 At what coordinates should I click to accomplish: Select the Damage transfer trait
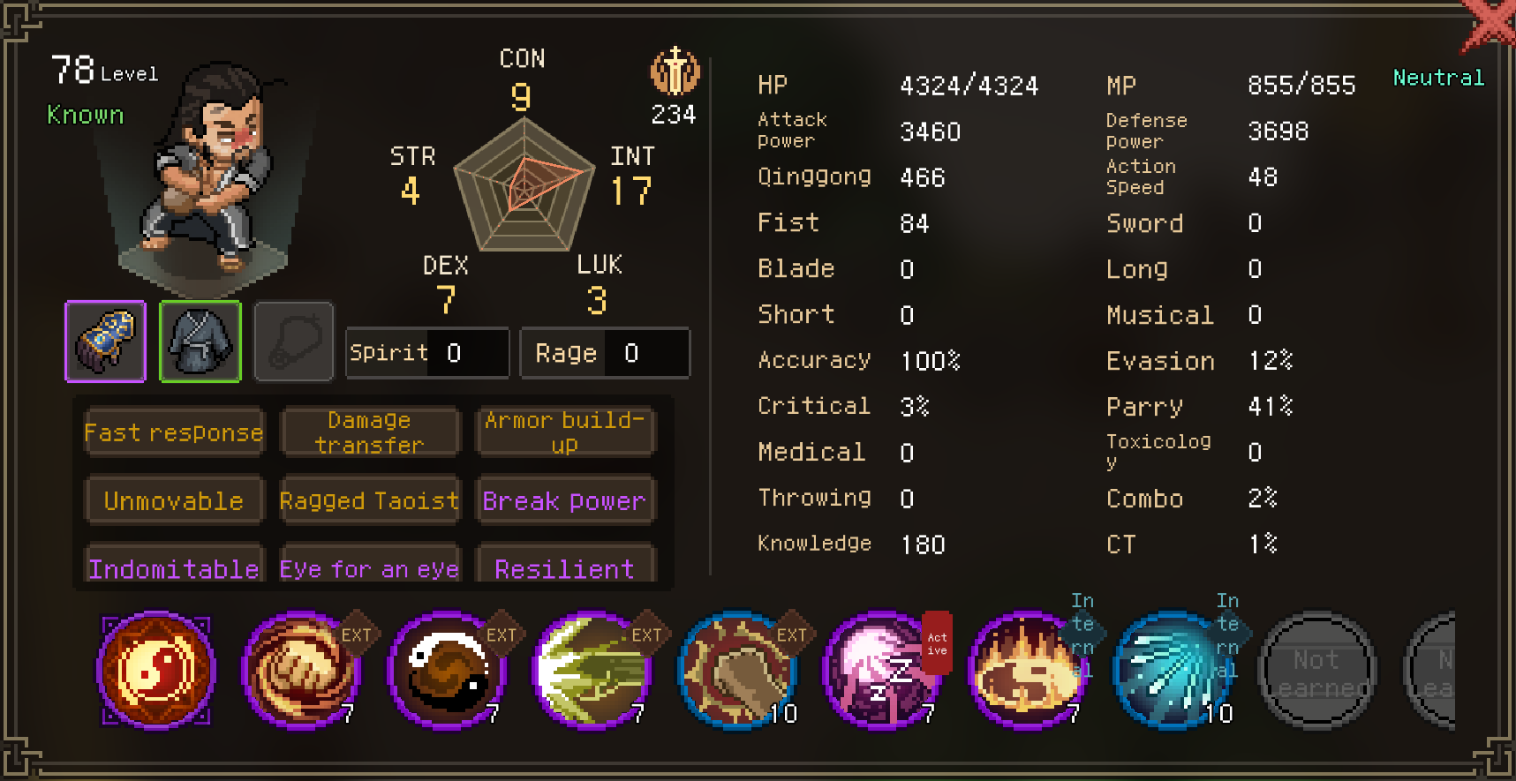pos(370,432)
